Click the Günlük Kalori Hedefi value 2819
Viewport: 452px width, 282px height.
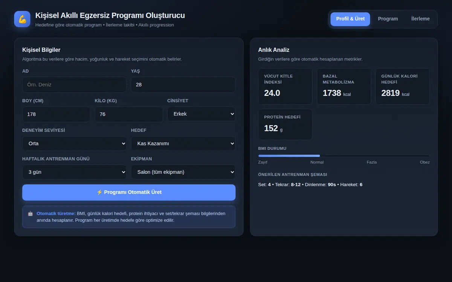coord(391,93)
